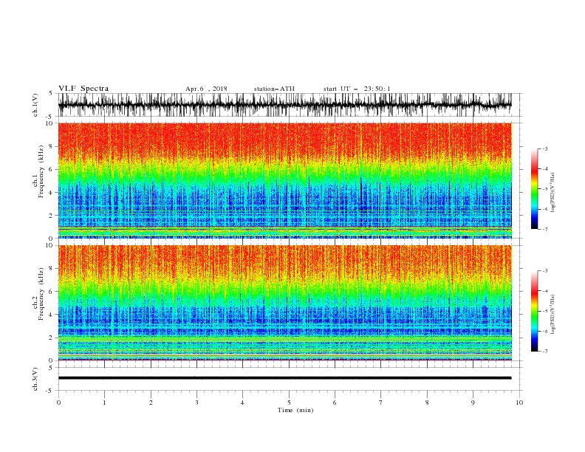Click the time axis tick label "5"
This screenshot has width=585, height=452.
(289, 403)
